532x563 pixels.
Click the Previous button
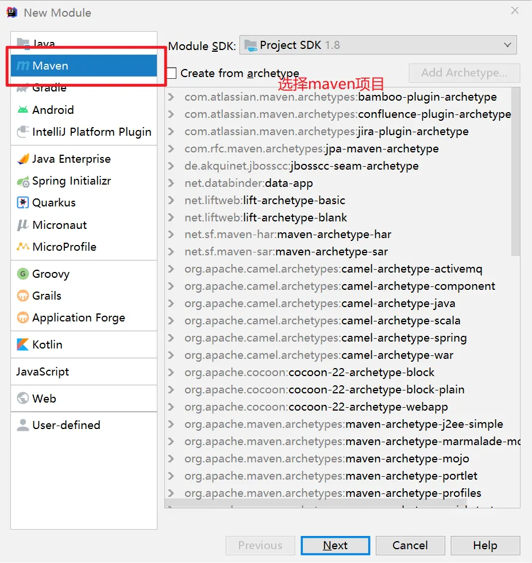click(260, 545)
